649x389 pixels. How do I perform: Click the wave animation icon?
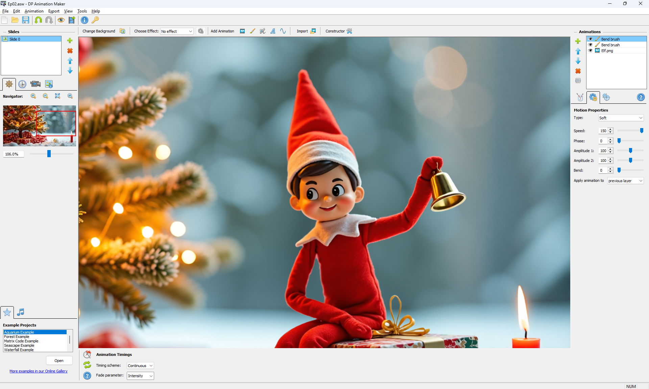click(x=283, y=31)
